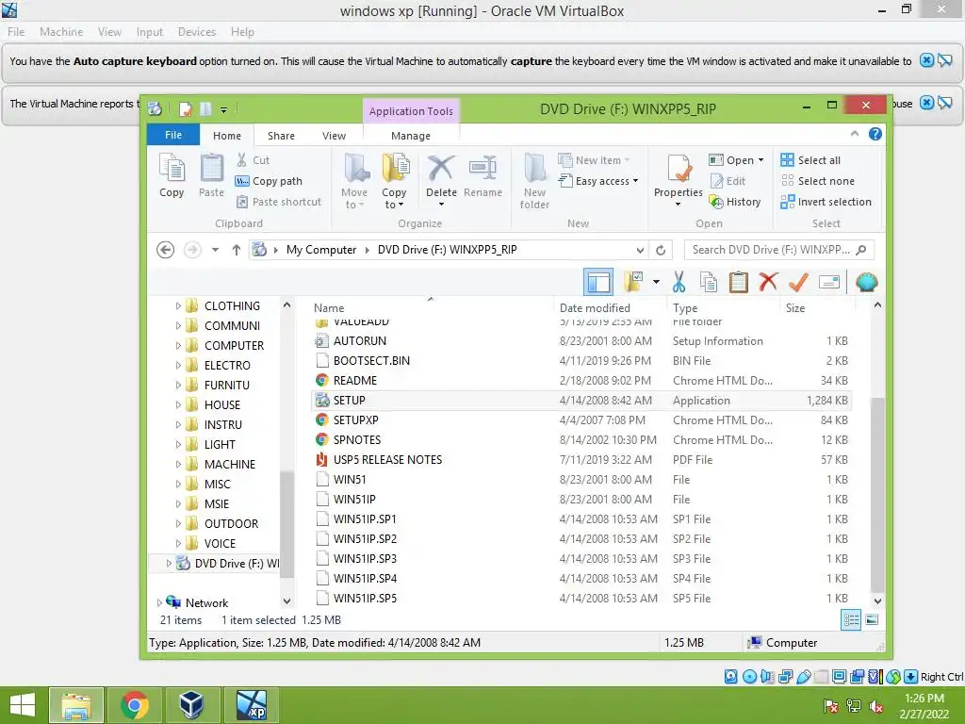Open the folder options dropdown in lower toolbar
965x724 pixels.
click(x=656, y=282)
